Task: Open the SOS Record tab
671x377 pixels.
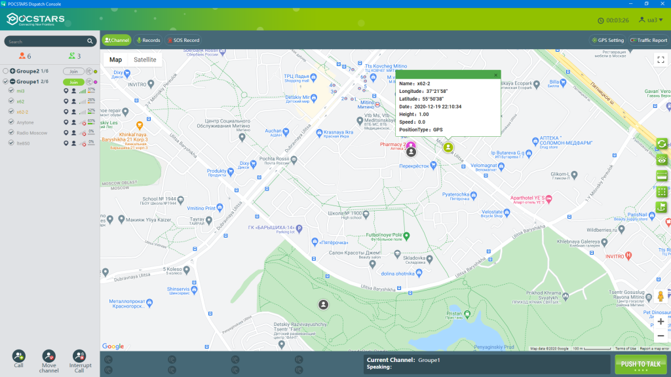Action: tap(183, 40)
